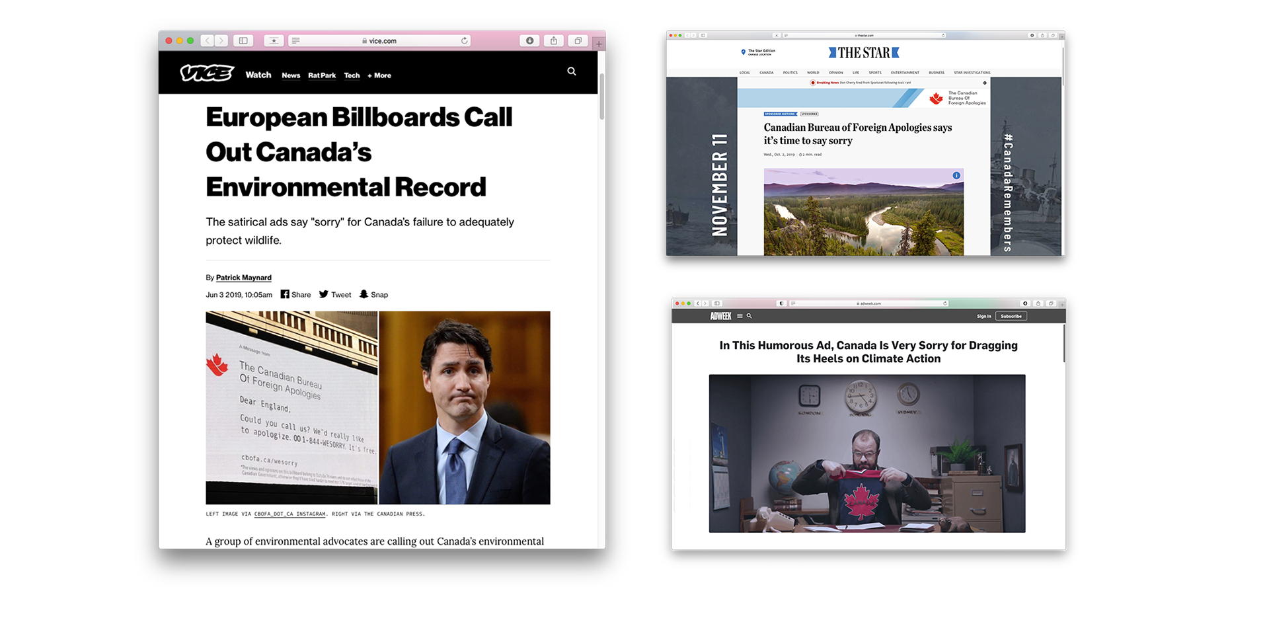Viewport: 1269px width, 632px height.
Task: Click the Share button in thestar.com window toolbar
Action: 1042,35
